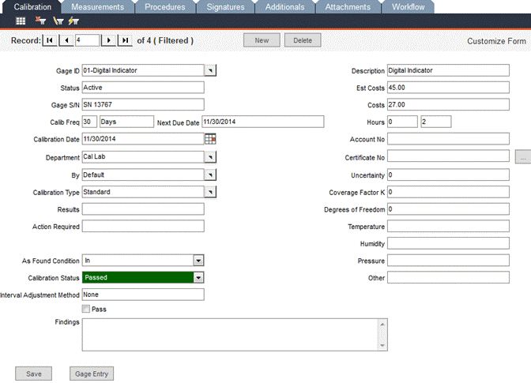Go to the next record

click(x=108, y=39)
